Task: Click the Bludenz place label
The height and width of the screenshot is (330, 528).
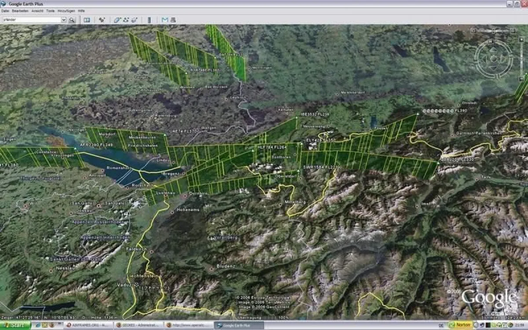Action: pos(226,267)
